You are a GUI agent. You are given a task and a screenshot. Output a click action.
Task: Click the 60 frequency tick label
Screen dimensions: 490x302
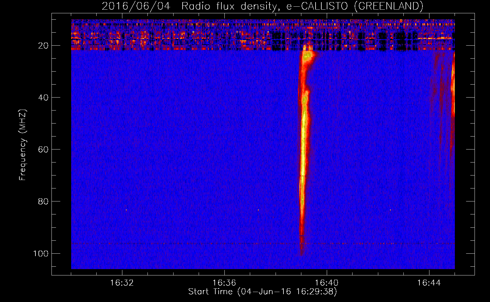(x=43, y=149)
